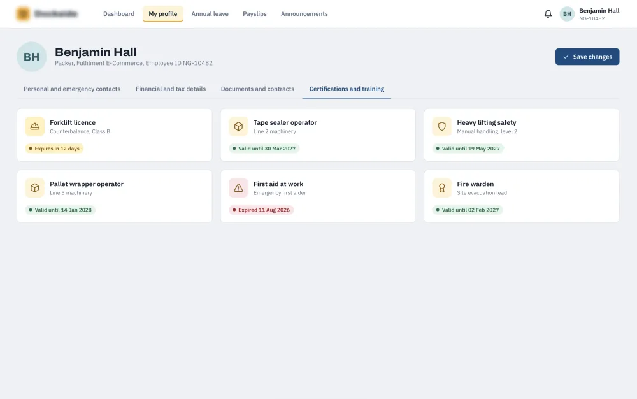637x399 pixels.
Task: Click the 'Valid until 02 Feb 2027' badge
Action: tap(467, 210)
